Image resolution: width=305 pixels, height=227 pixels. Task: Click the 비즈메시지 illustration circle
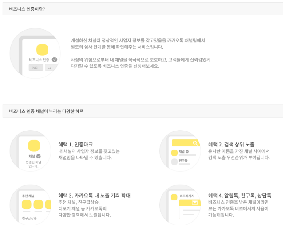[180, 205]
